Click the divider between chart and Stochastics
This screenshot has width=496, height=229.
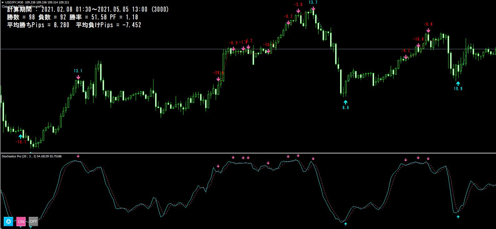click(248, 153)
